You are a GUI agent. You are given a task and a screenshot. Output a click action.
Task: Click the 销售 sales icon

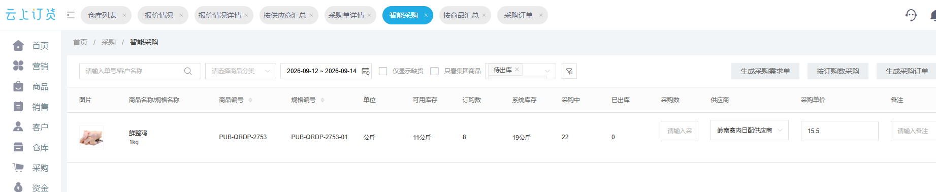click(18, 107)
